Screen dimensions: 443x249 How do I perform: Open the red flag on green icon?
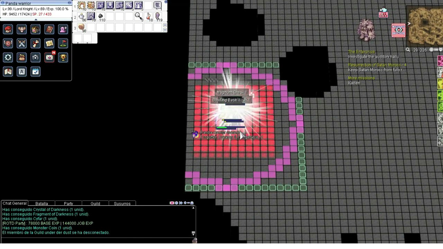(x=63, y=43)
